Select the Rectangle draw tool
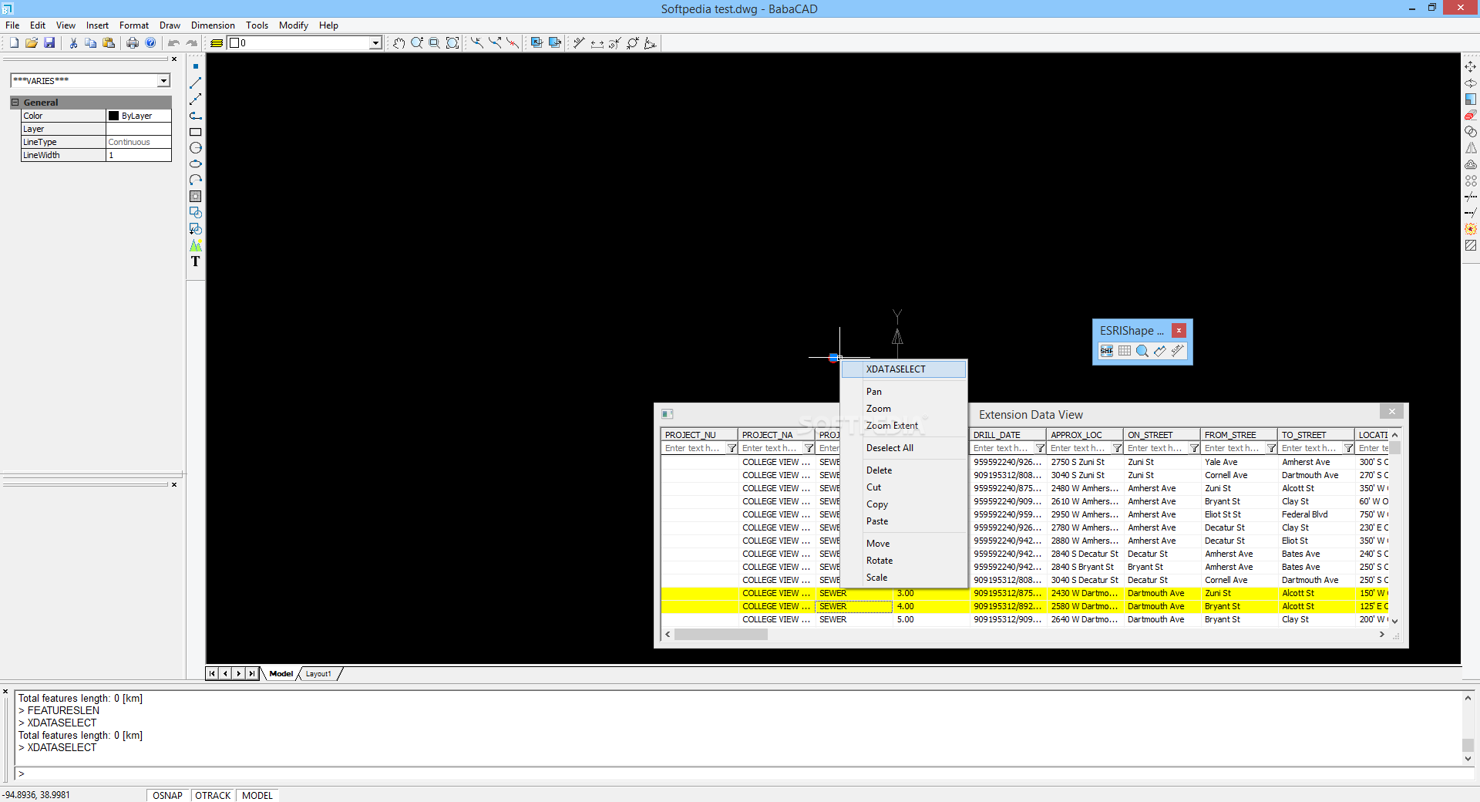The height and width of the screenshot is (802, 1480). [196, 132]
